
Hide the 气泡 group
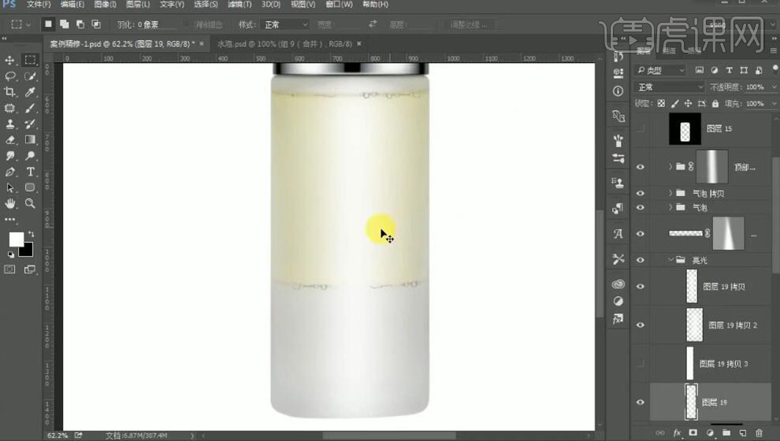point(641,207)
